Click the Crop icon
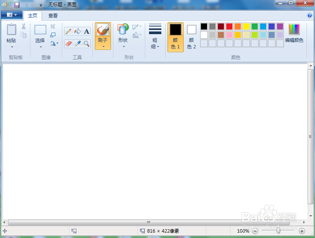The height and width of the screenshot is (238, 315). [x=53, y=26]
